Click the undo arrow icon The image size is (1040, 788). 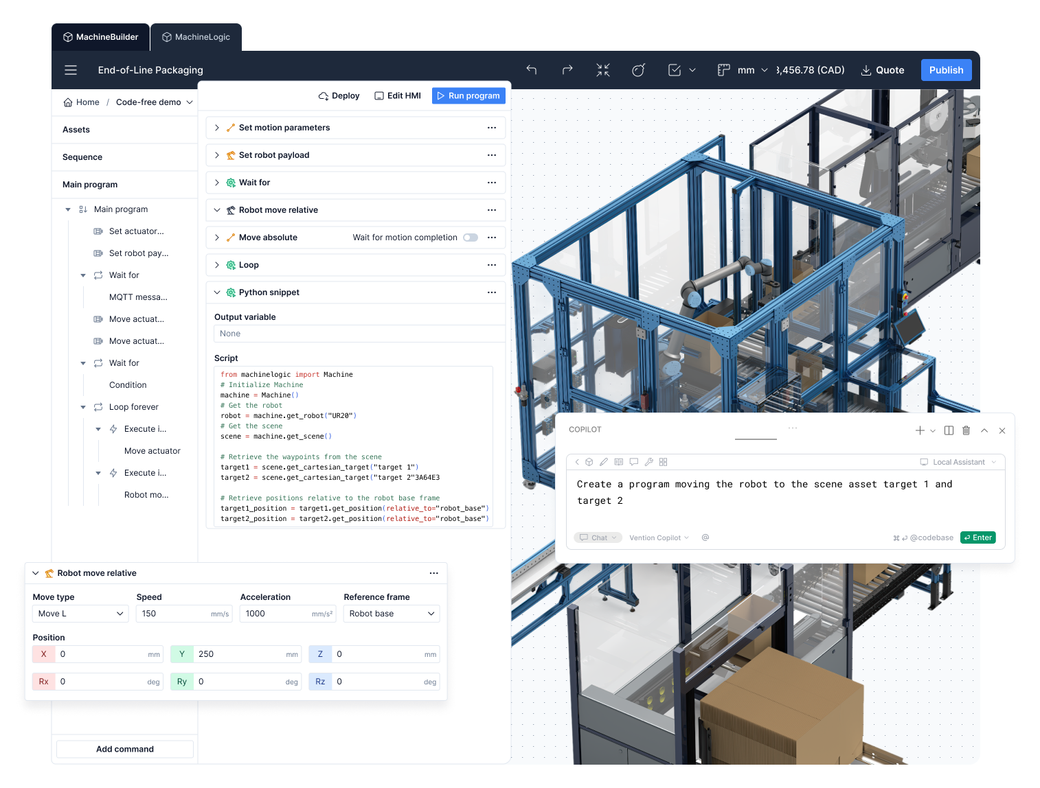tap(531, 70)
